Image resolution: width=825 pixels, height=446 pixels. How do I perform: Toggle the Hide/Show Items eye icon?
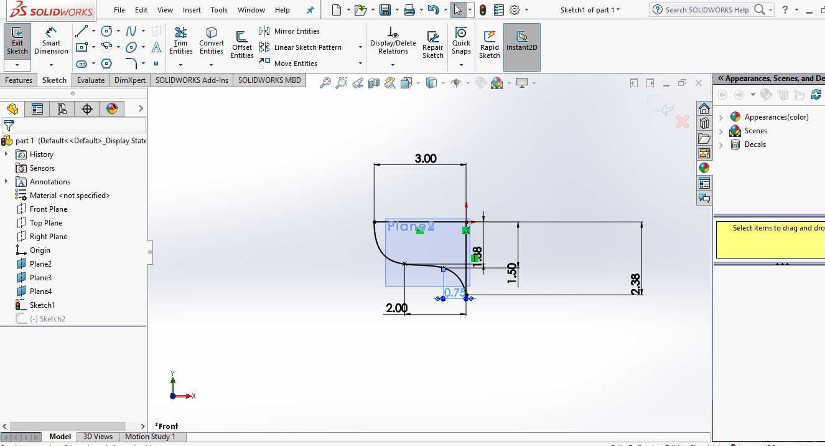pyautogui.click(x=457, y=83)
